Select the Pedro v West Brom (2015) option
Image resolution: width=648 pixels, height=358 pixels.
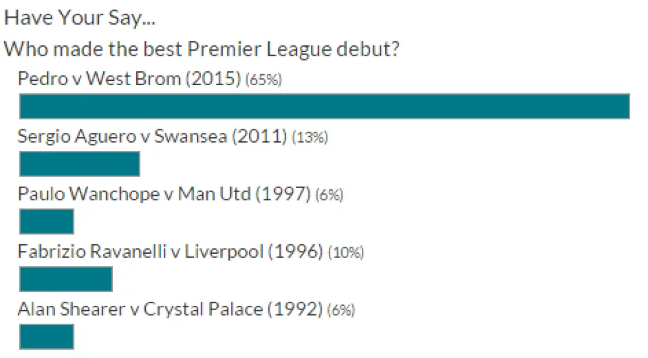[130, 78]
